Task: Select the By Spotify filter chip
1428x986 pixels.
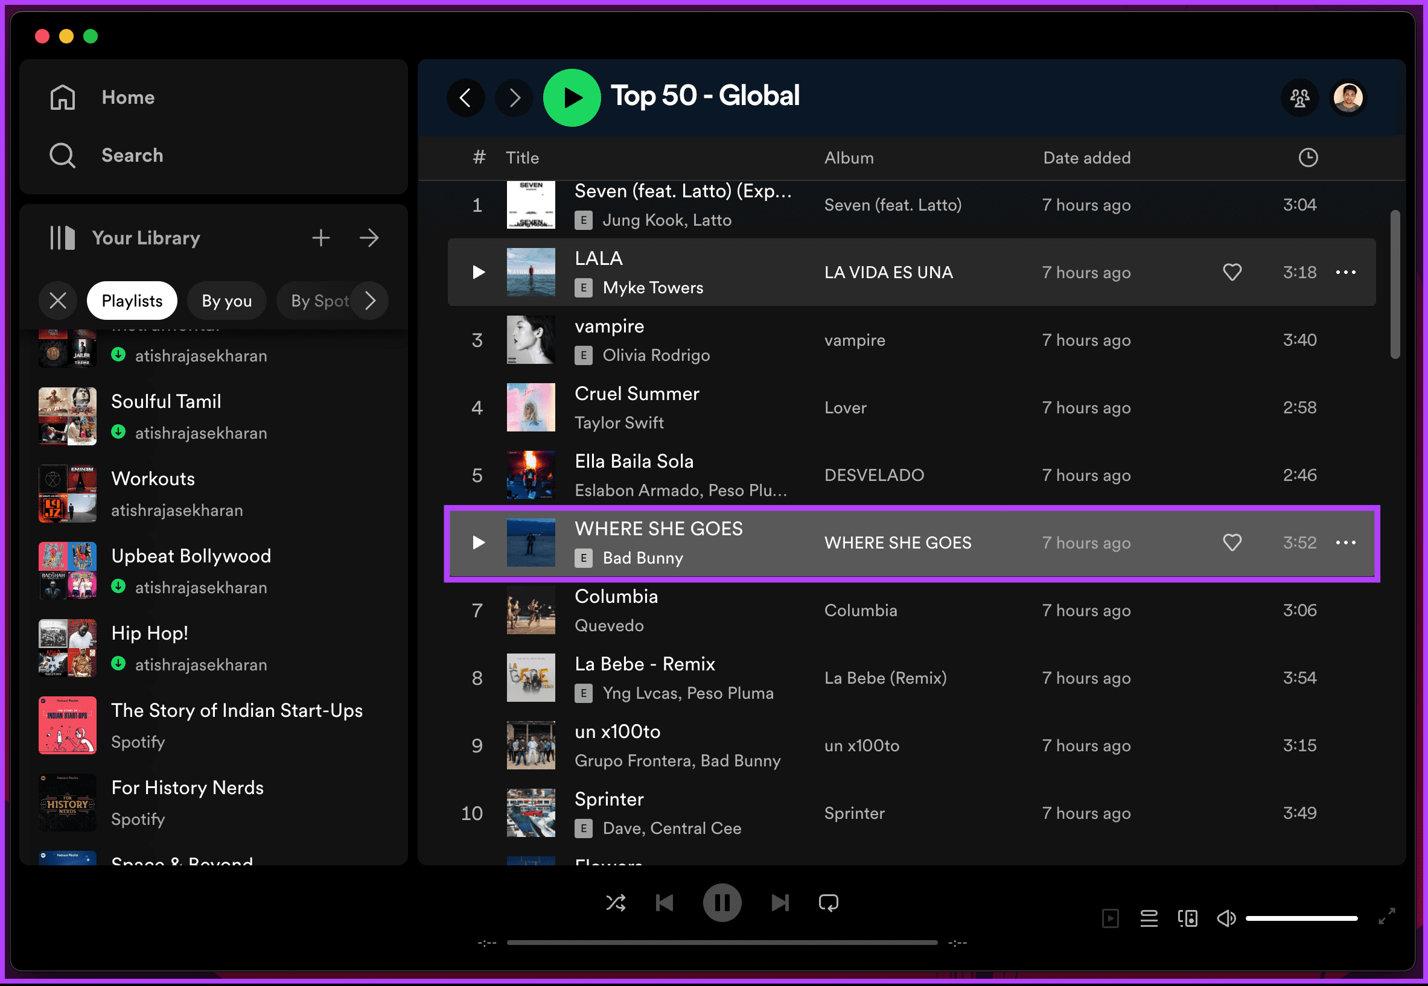Action: point(315,301)
